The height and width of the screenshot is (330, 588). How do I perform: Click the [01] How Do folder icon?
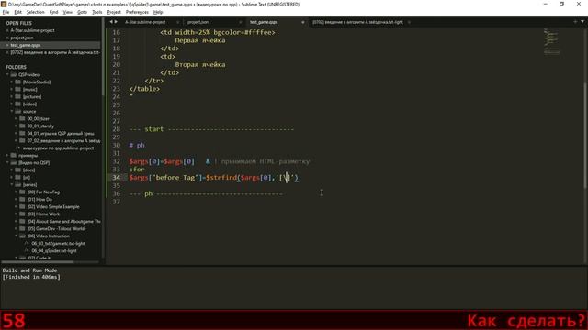point(22,200)
